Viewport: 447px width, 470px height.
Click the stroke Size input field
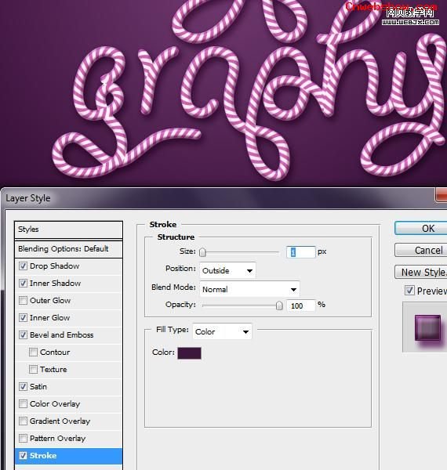(300, 252)
